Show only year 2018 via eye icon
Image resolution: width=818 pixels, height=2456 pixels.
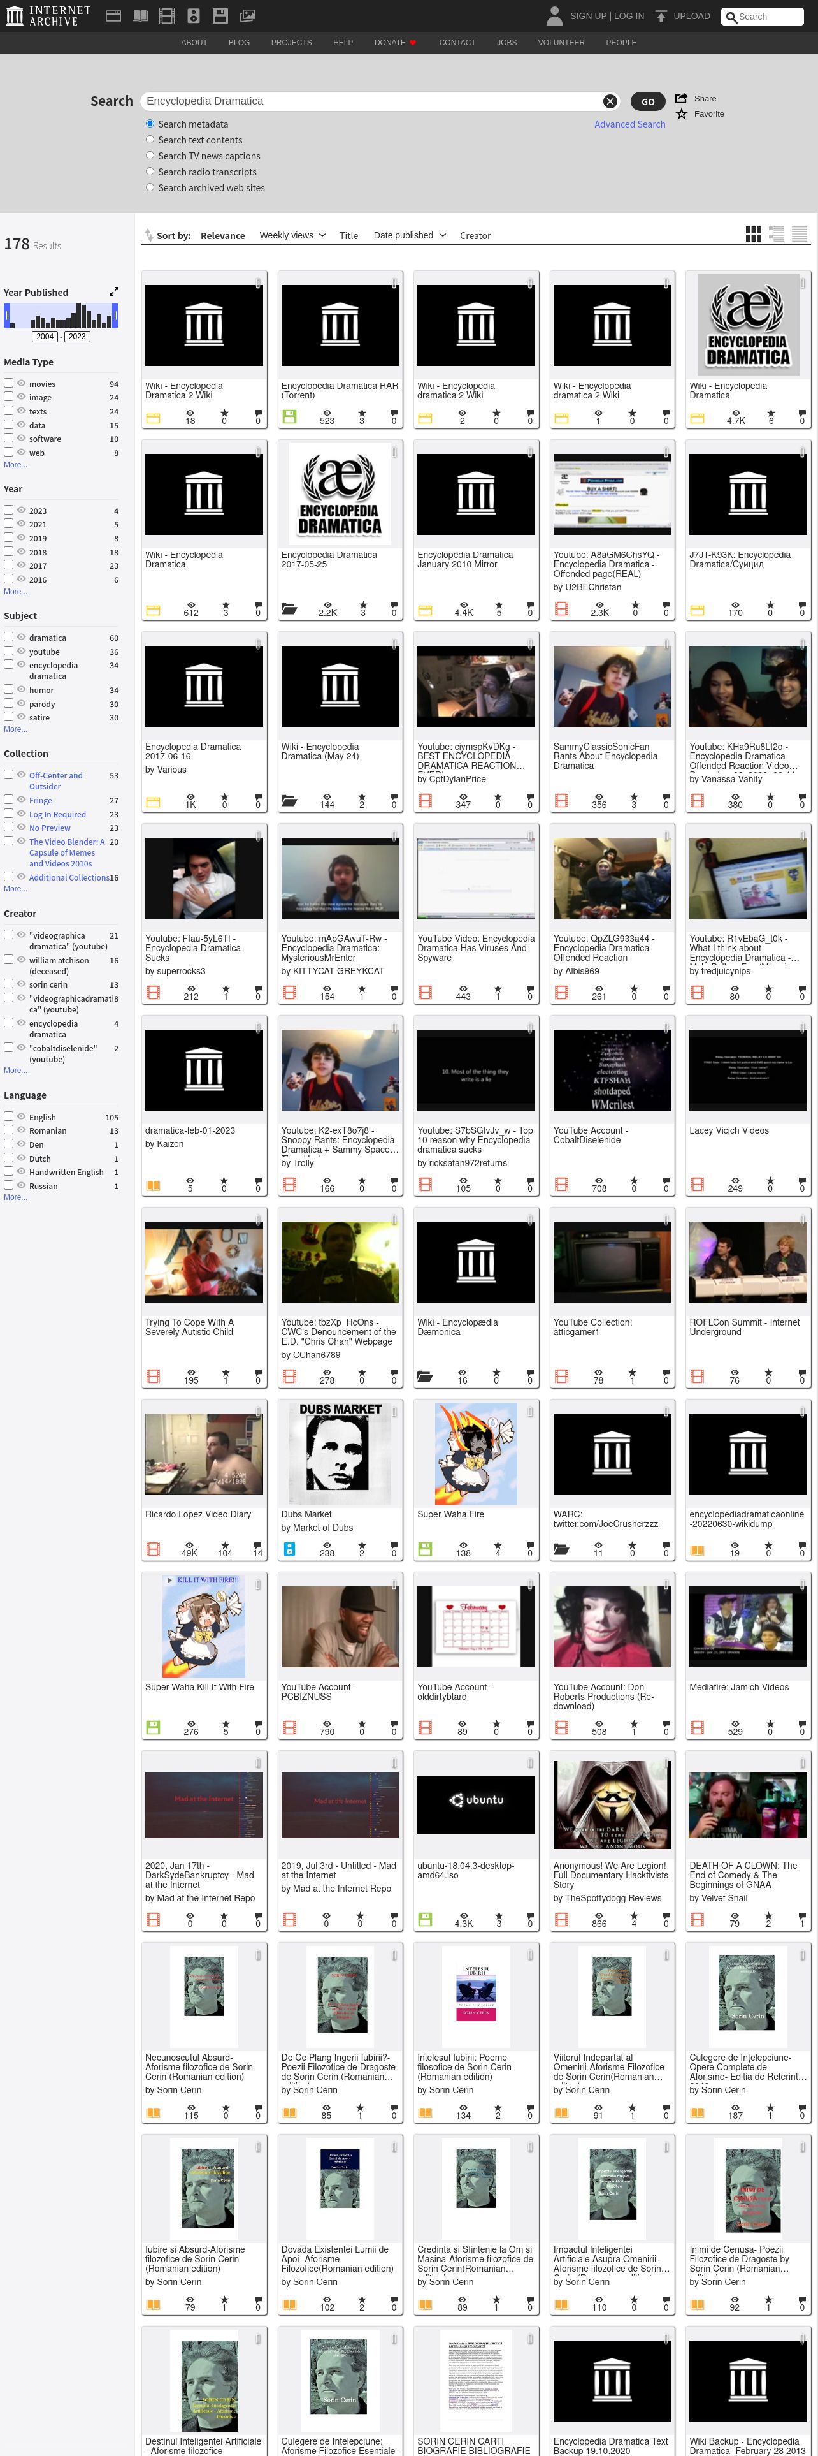[21, 551]
